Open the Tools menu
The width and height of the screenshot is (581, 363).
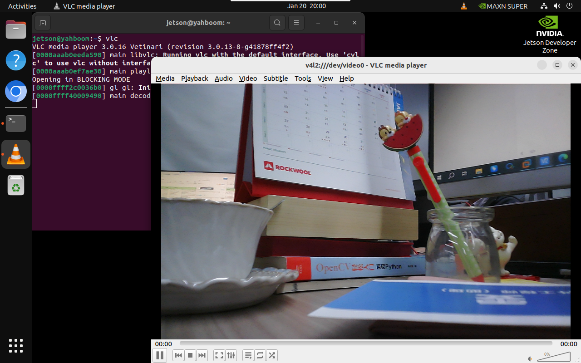click(x=303, y=78)
